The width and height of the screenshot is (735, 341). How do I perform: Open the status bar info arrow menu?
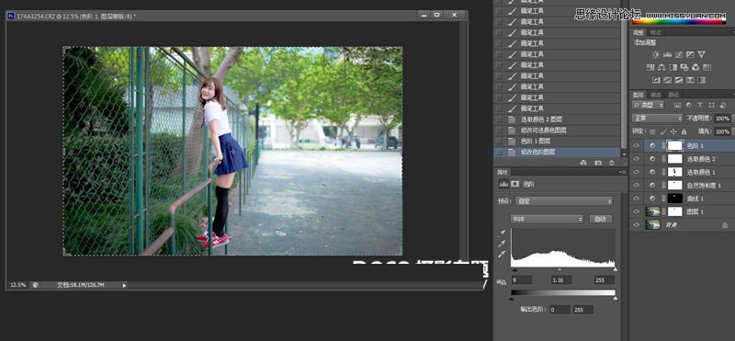124,285
